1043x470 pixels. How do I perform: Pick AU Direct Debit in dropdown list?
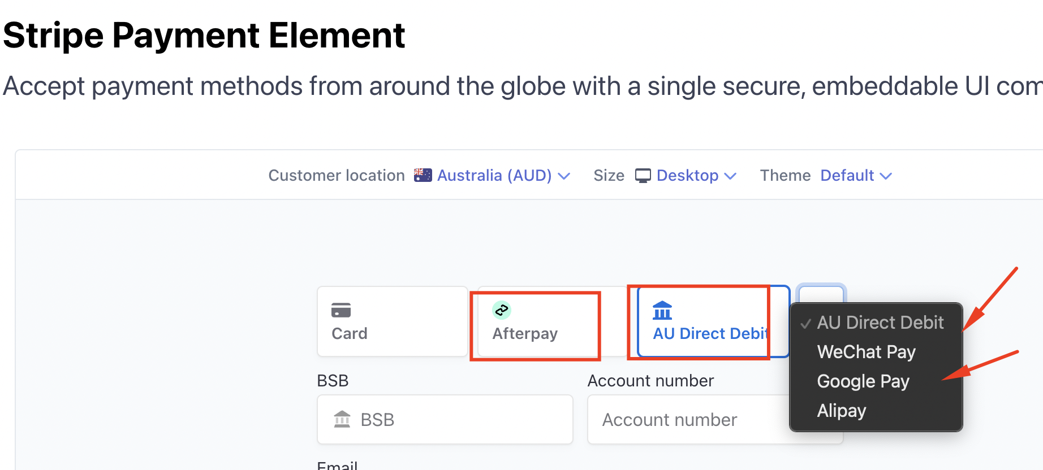point(880,323)
